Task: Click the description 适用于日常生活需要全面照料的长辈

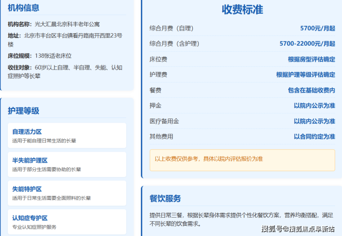Action: [x=51, y=198]
